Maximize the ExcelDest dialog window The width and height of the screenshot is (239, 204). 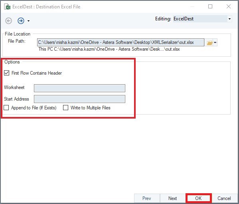pos(210,6)
